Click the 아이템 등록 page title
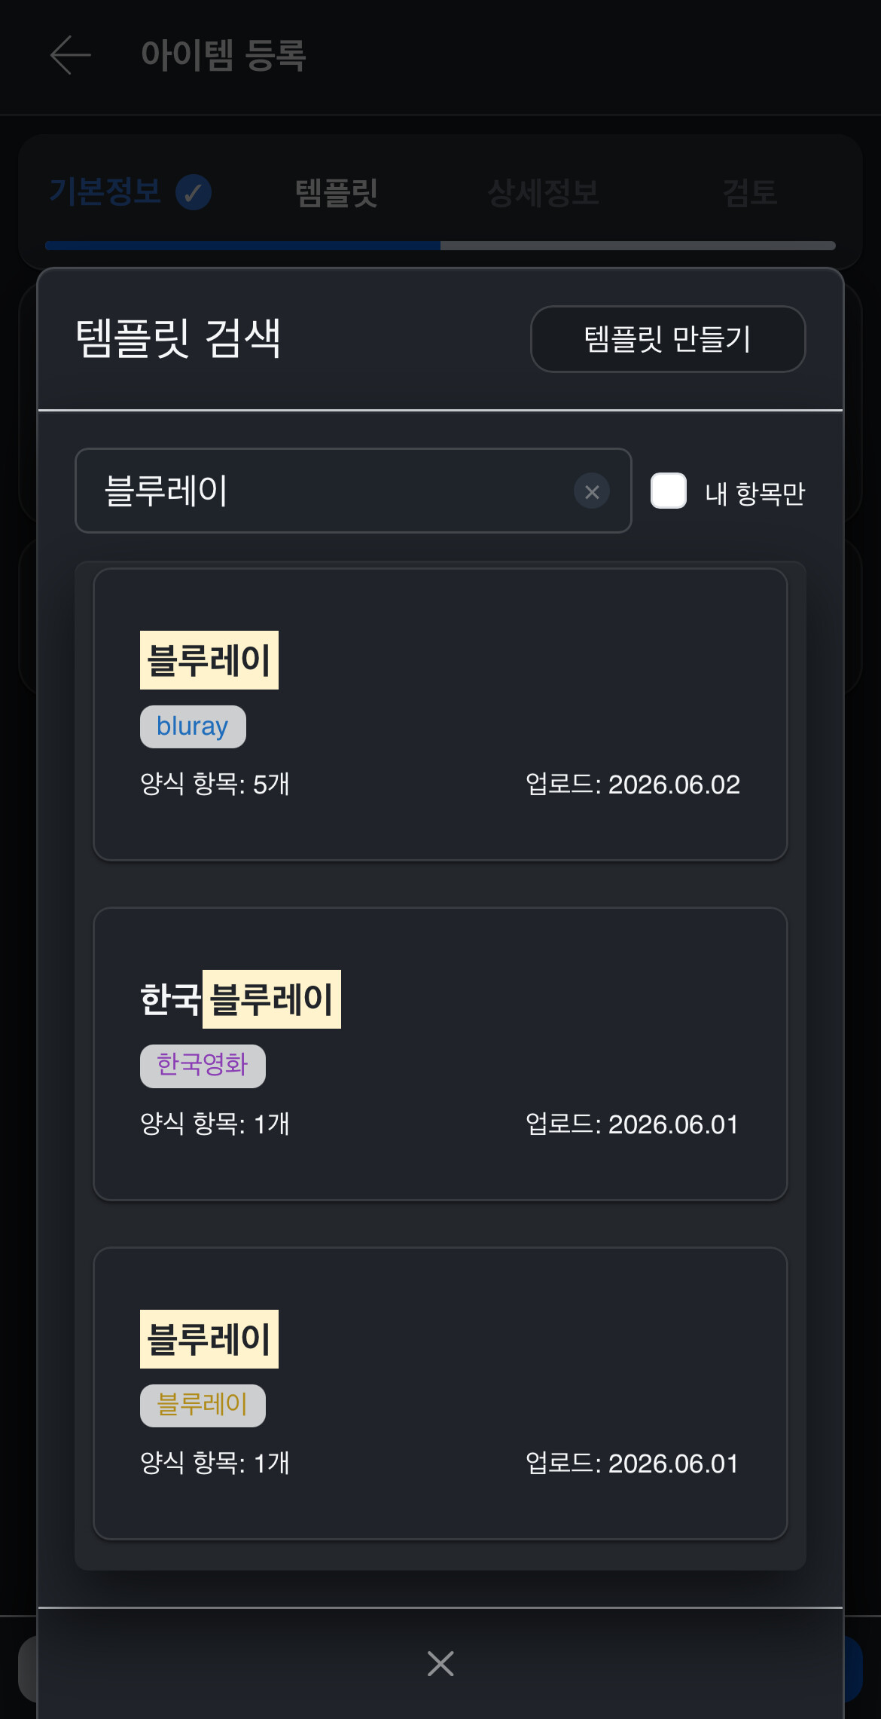The image size is (881, 1719). 224,56
